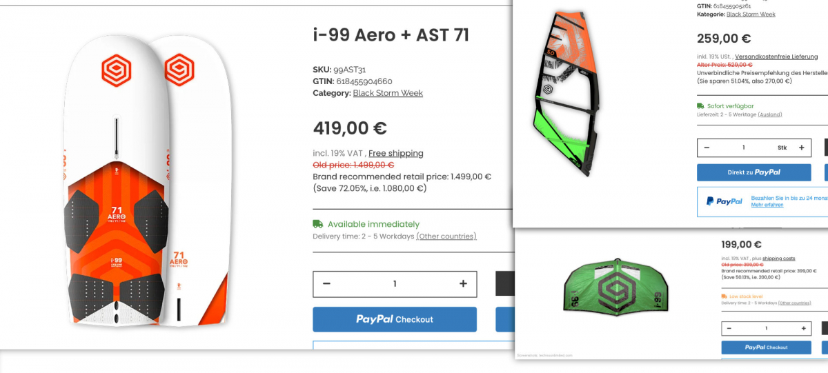This screenshot has height=373, width=828.
Task: Open the "Black Storm Week" category link
Action: [x=388, y=93]
